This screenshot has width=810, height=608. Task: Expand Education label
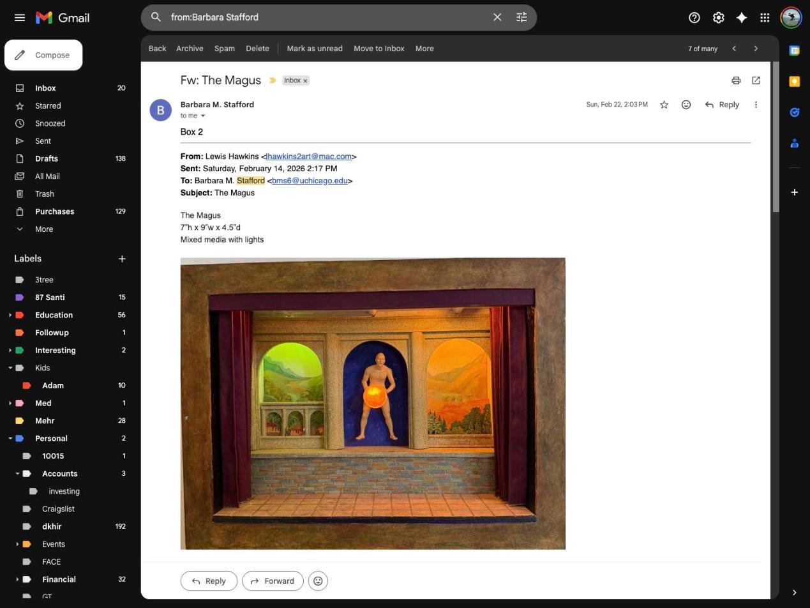[10, 315]
